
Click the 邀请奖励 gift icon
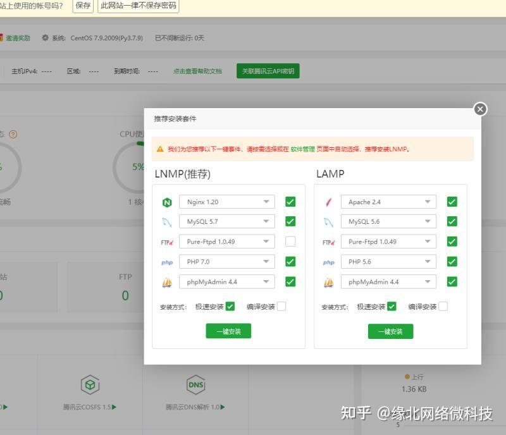click(1, 38)
